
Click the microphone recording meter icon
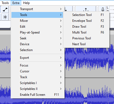point(103,9)
